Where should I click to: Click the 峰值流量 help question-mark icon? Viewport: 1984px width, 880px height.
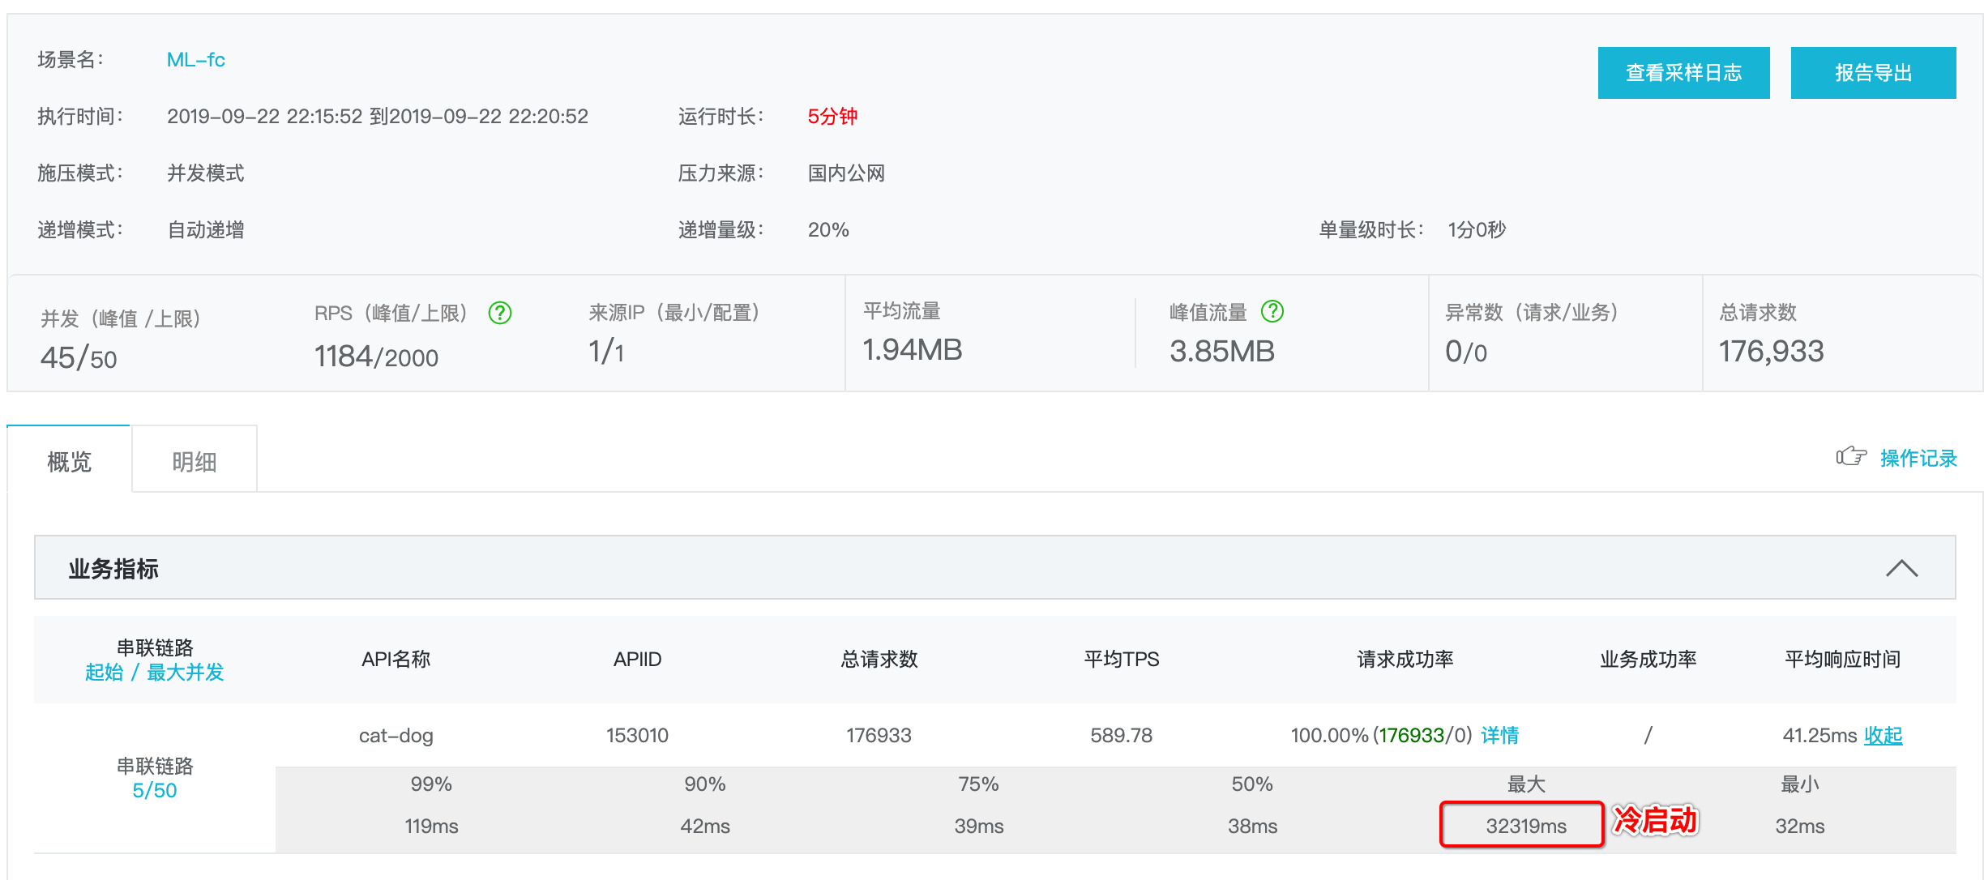pyautogui.click(x=1272, y=311)
